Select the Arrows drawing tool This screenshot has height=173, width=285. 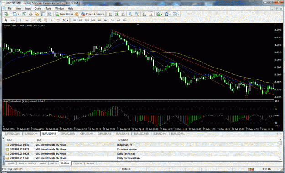pyautogui.click(x=64, y=20)
